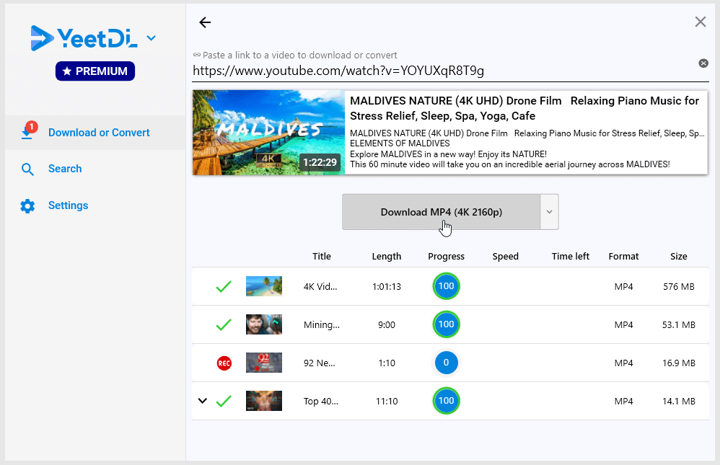Click Download MP4 (4K 2160p) button
Screen dimensions: 720x465
442,212
